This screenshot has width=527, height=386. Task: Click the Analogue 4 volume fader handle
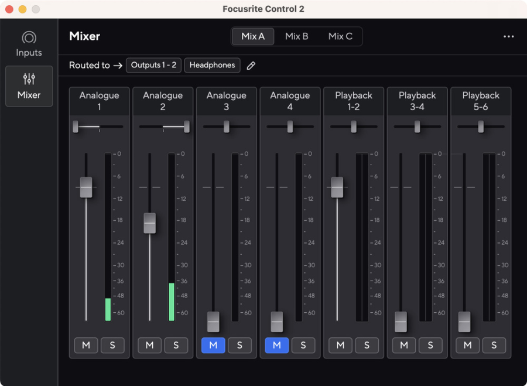point(276,322)
